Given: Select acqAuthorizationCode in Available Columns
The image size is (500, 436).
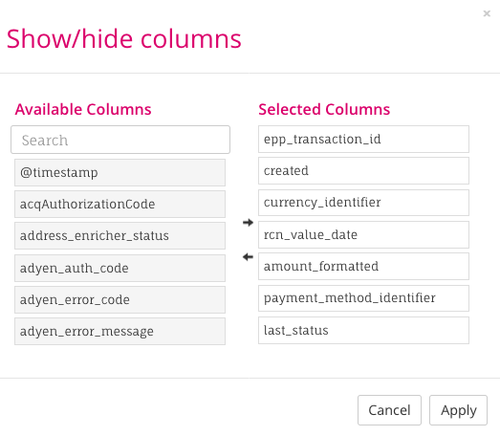Looking at the screenshot, I should (120, 204).
